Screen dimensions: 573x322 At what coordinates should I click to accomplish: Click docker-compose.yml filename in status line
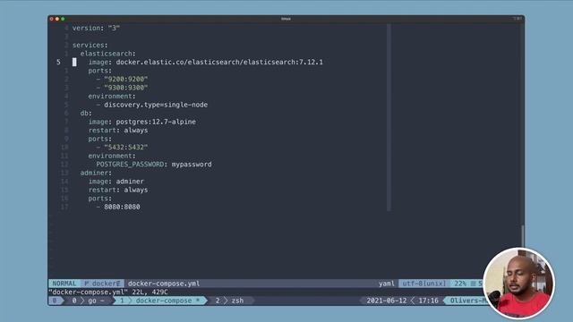point(164,284)
